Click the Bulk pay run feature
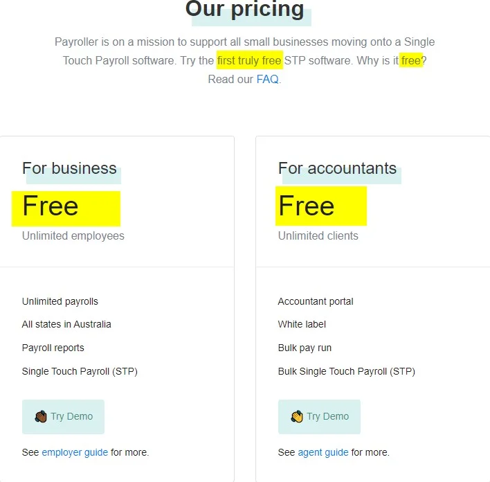Screen dimensions: 490x482 point(305,348)
